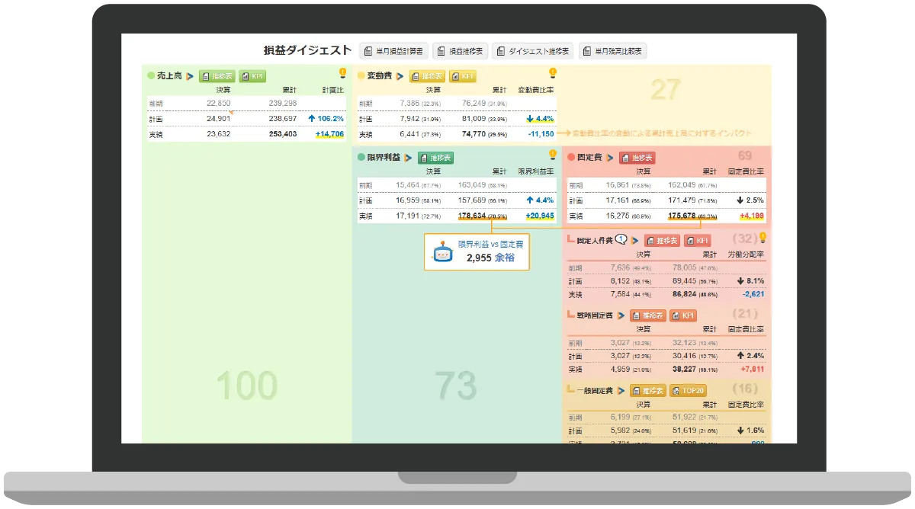The image size is (915, 509).
Task: Click the arrow icon beside 一般固定費
Action: 621,390
